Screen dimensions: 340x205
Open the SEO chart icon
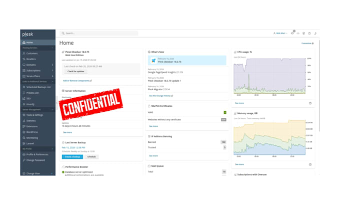point(24,98)
